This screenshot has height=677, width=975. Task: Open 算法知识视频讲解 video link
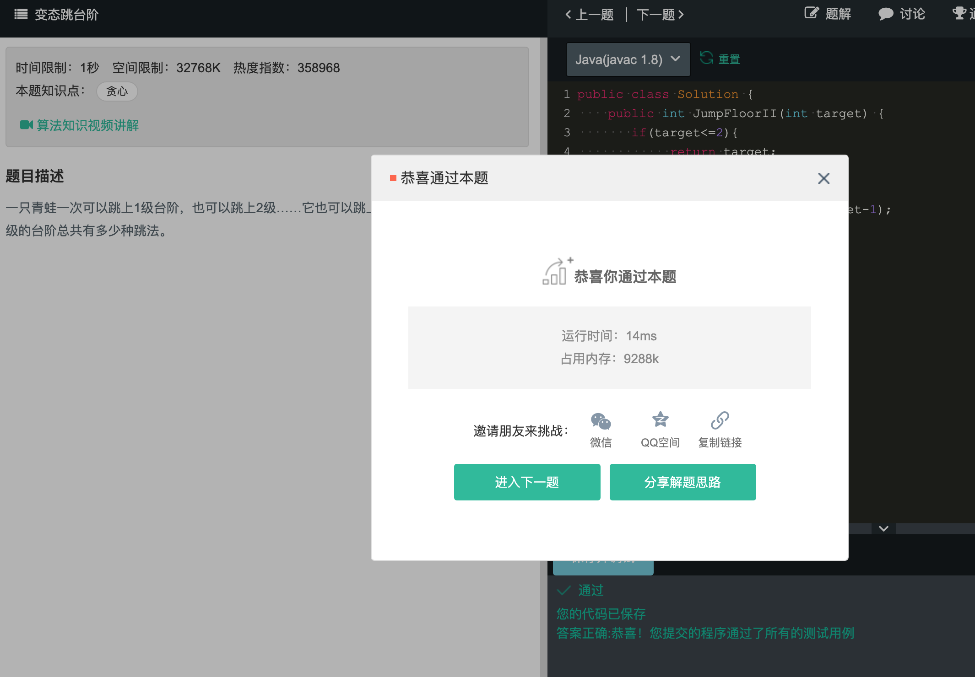click(x=79, y=125)
